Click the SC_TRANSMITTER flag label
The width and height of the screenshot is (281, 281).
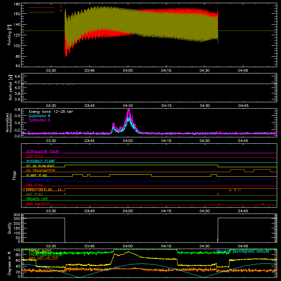point(41,171)
